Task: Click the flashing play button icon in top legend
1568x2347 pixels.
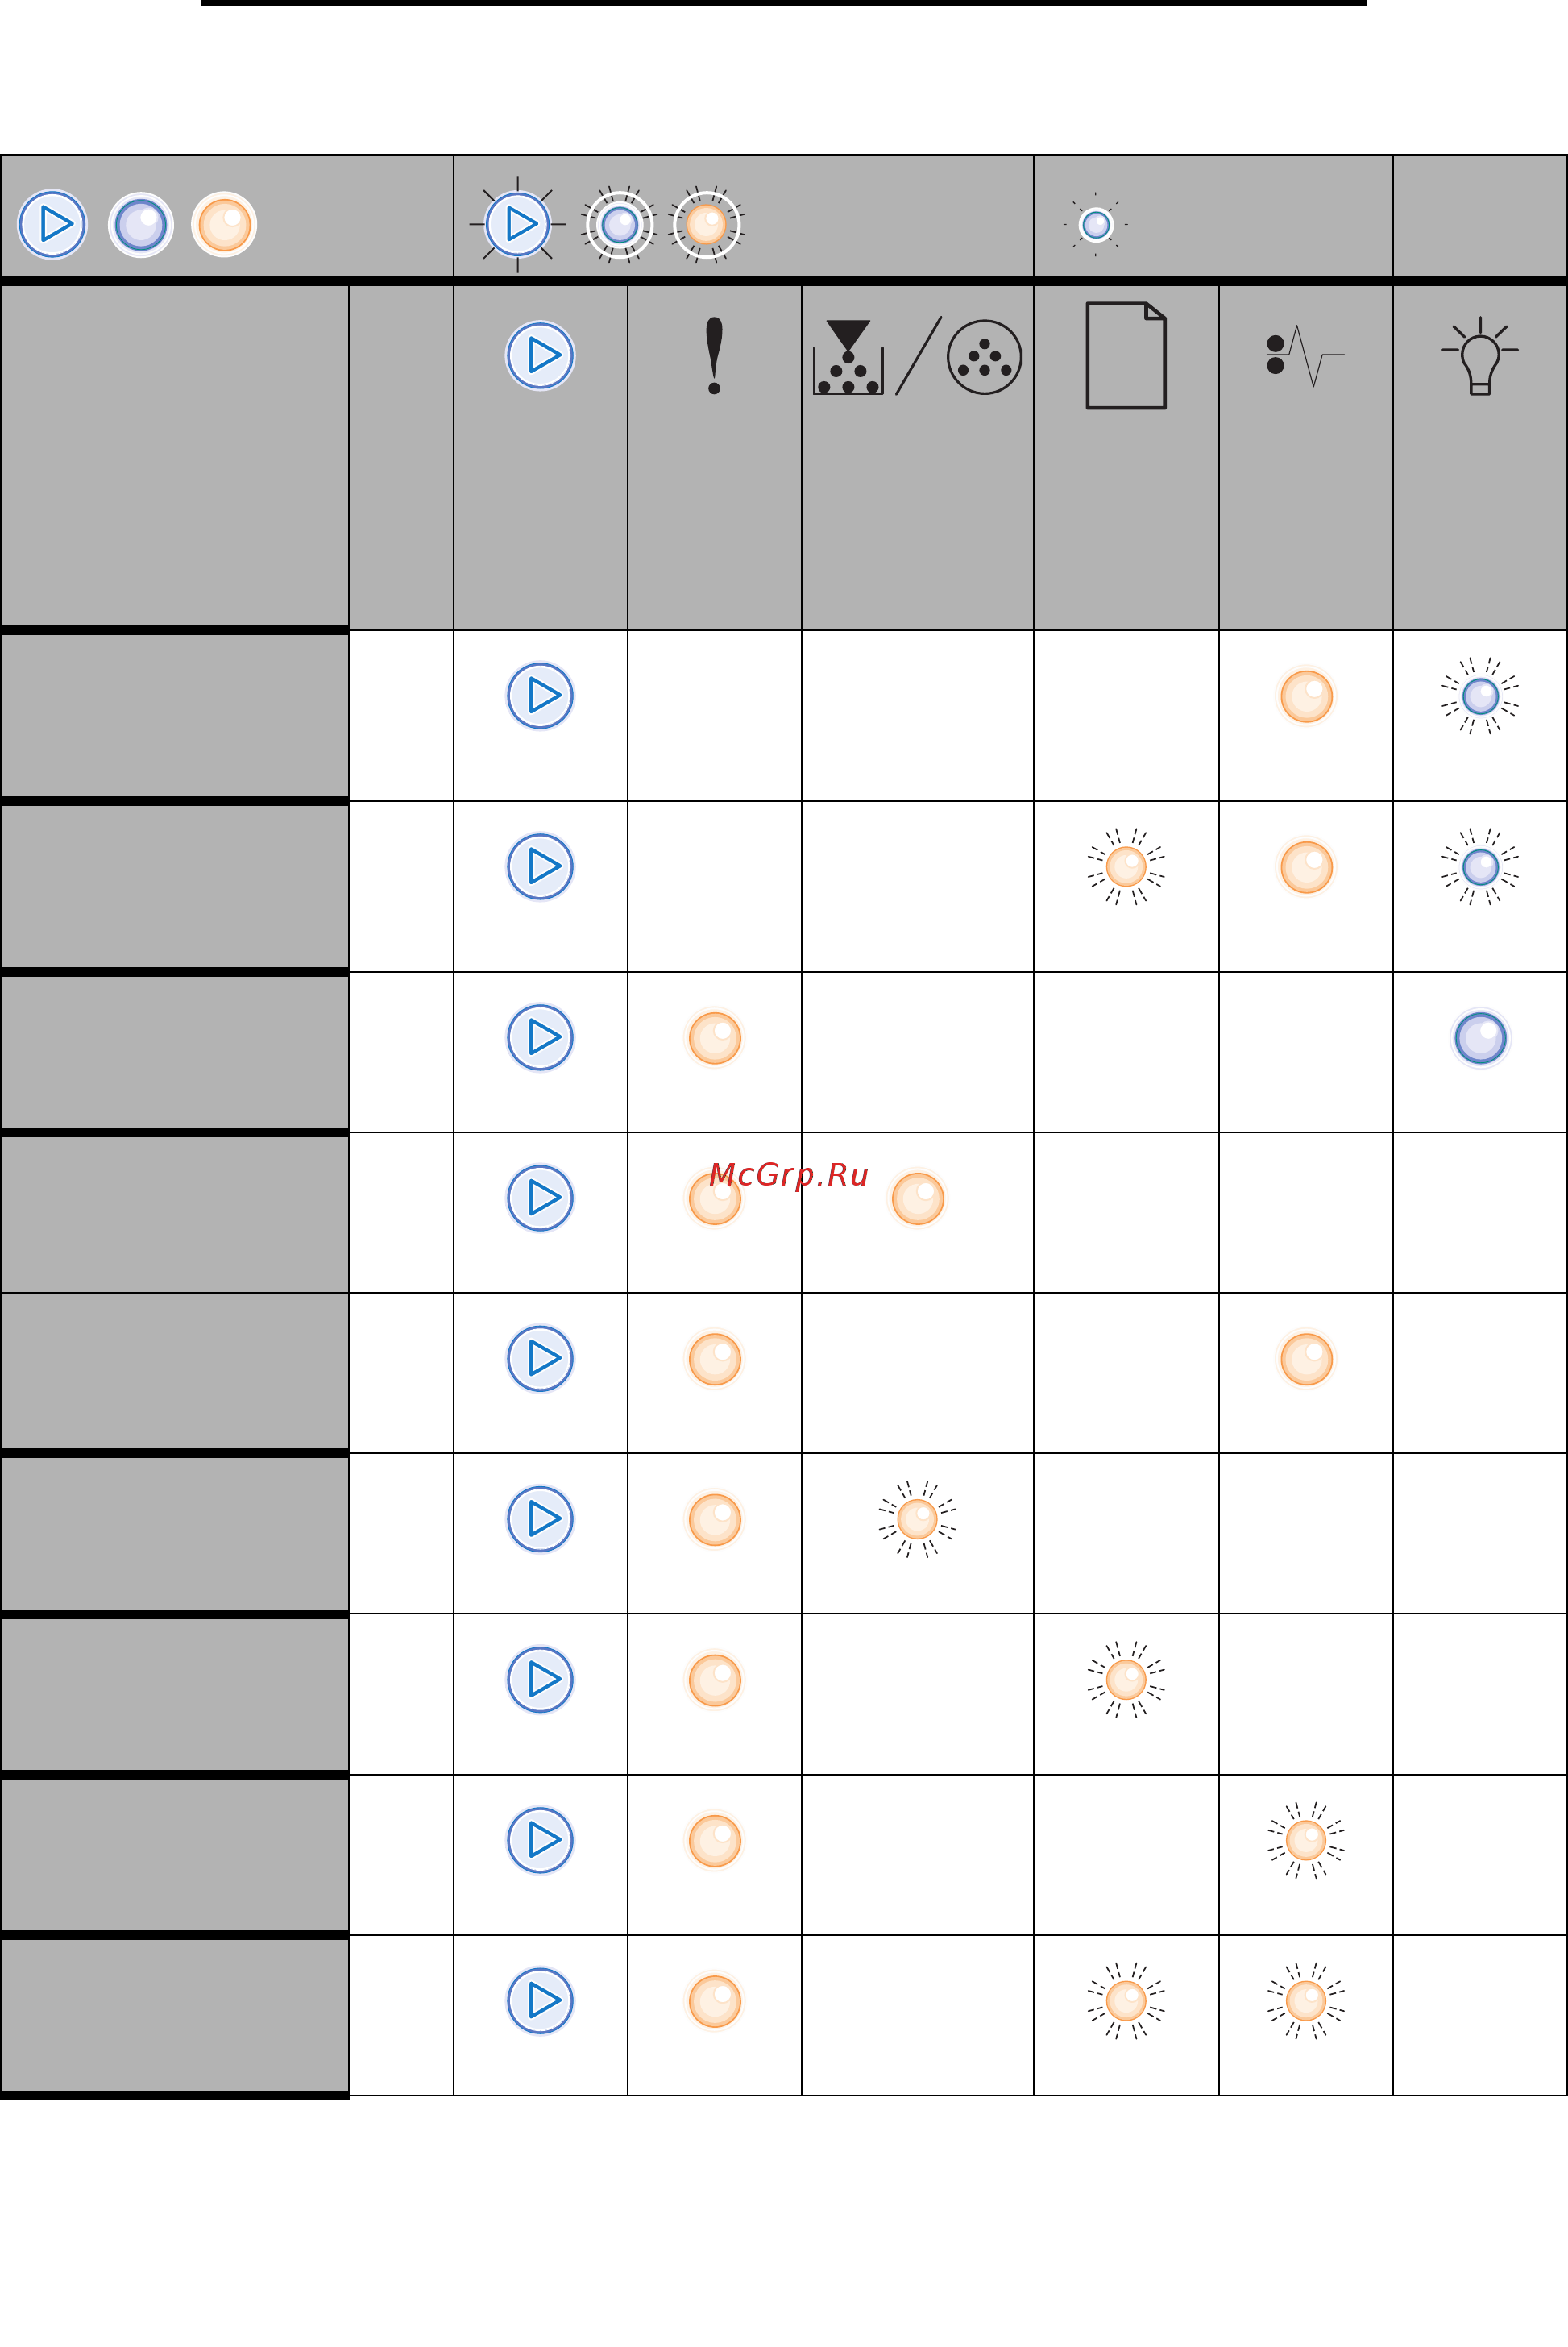Action: tap(517, 224)
